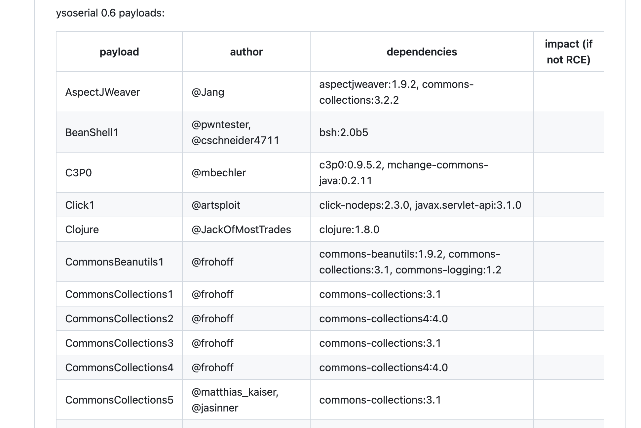The height and width of the screenshot is (428, 641).
Task: Click the CommonsCollections1 payload text
Action: 119,294
